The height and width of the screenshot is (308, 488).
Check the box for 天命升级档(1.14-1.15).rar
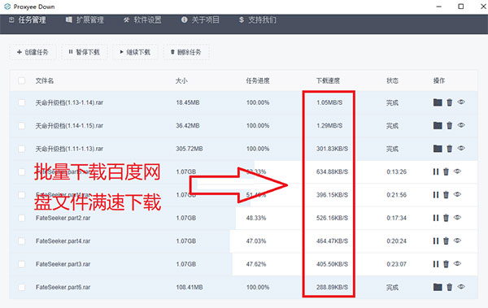point(21,126)
